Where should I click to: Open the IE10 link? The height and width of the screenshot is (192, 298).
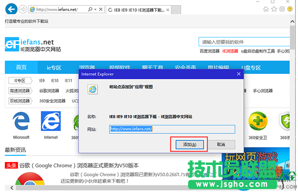(55, 81)
